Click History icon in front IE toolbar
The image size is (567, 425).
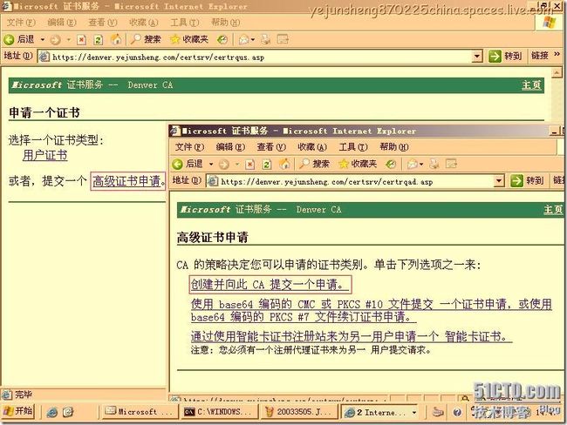[391, 165]
